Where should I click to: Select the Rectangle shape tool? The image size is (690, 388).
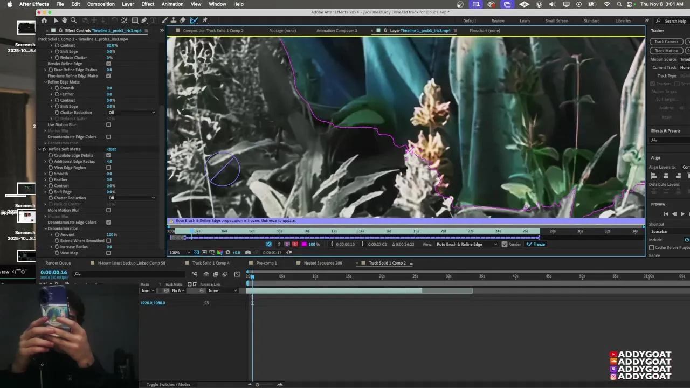[135, 20]
